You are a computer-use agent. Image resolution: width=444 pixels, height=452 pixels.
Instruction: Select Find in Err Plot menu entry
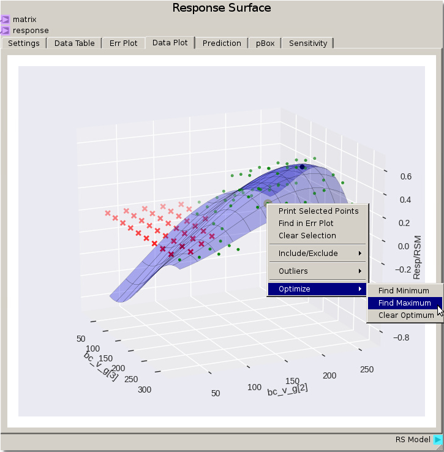point(306,224)
